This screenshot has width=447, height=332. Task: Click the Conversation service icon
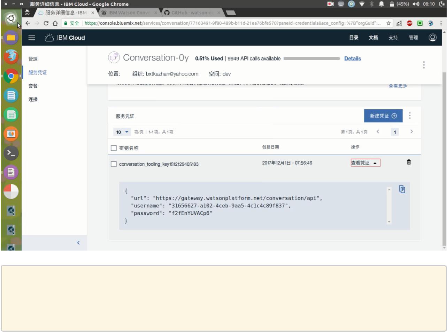tap(114, 58)
